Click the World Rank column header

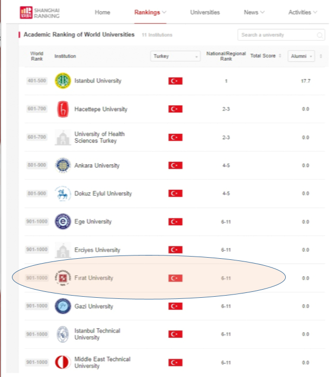[37, 56]
